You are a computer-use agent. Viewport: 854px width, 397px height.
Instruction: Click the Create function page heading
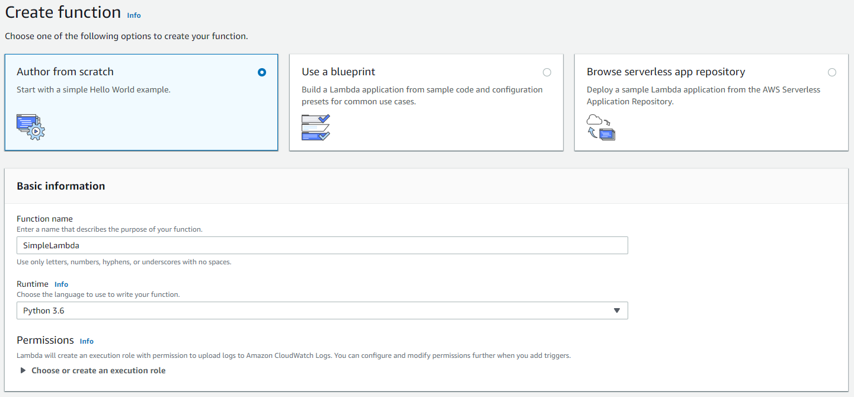click(63, 12)
